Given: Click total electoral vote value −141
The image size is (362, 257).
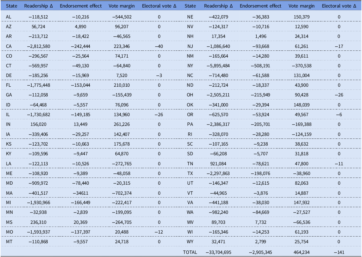Looking at the screenshot, I should pyautogui.click(x=339, y=252).
